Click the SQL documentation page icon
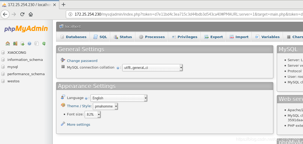Viewport: 303px width, 144px height. (37, 43)
